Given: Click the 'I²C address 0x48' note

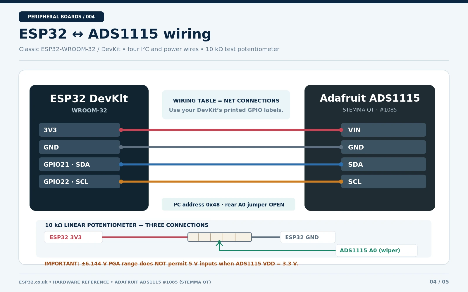Looking at the screenshot, I should 228,204.
